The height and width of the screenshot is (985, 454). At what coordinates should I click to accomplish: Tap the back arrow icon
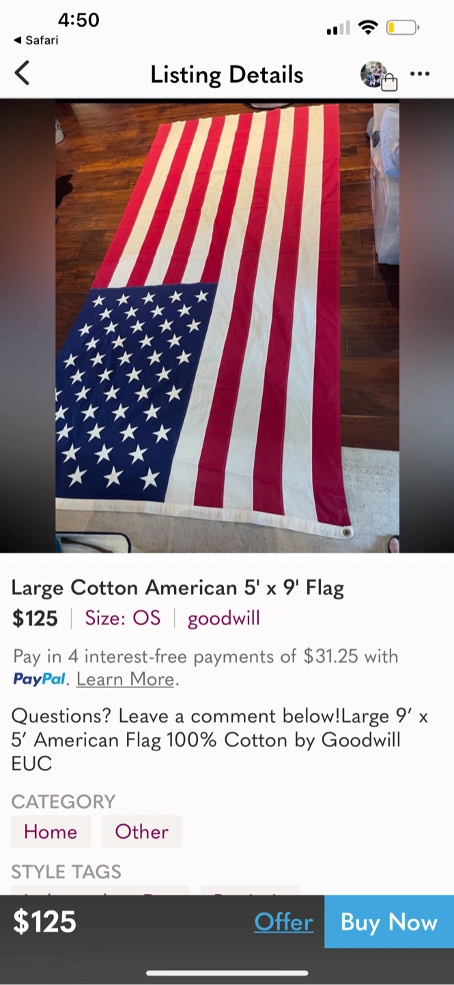22,73
